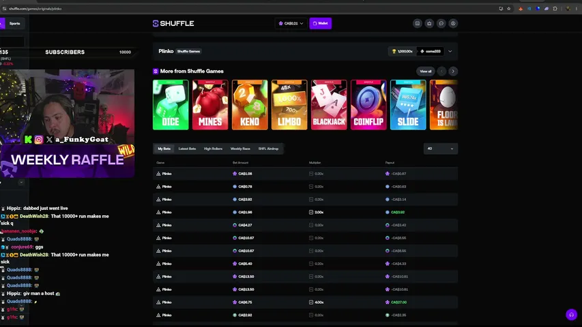582x327 pixels.
Task: Click the green CA$3.92 payout value
Action: pyautogui.click(x=398, y=213)
